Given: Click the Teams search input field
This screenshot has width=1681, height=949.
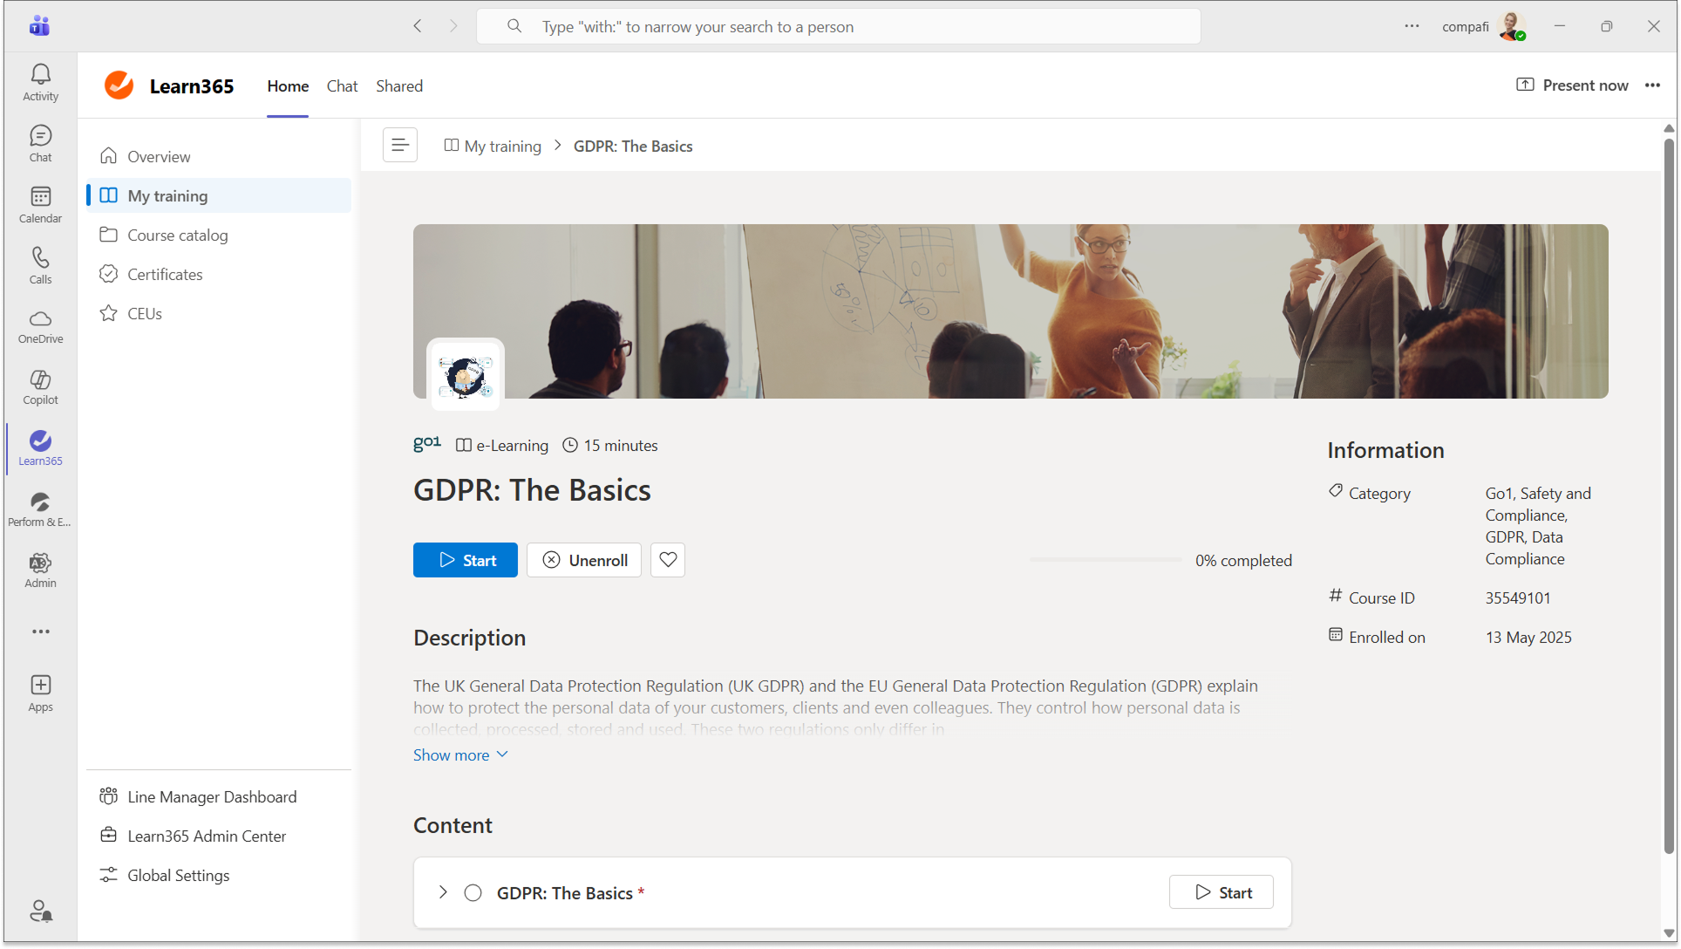Looking at the screenshot, I should tap(838, 27).
